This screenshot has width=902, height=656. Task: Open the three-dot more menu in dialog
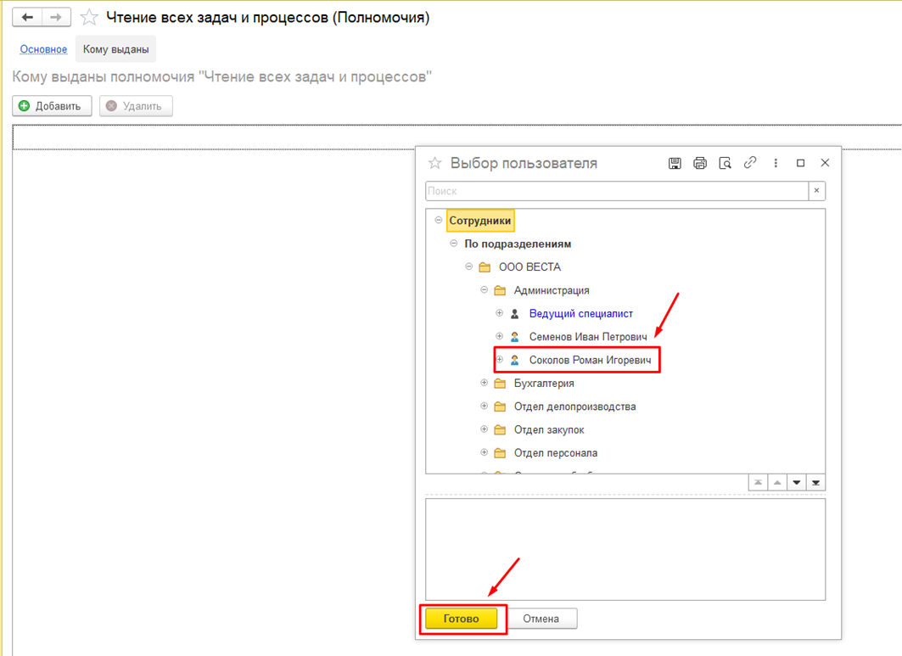(776, 164)
